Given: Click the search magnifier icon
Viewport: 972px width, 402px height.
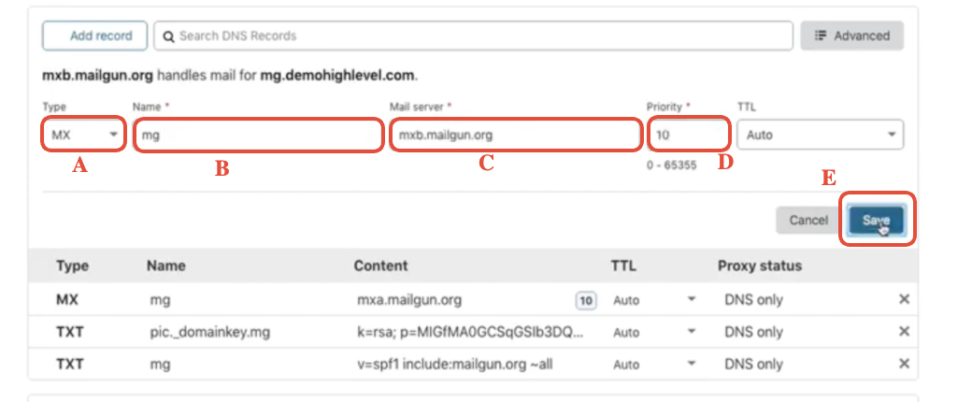Looking at the screenshot, I should 169,36.
